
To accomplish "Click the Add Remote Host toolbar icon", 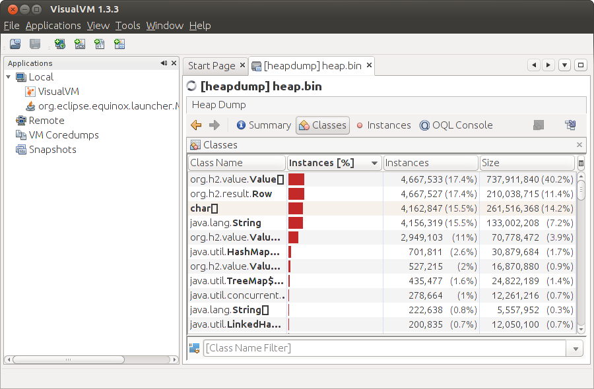I will pos(60,44).
